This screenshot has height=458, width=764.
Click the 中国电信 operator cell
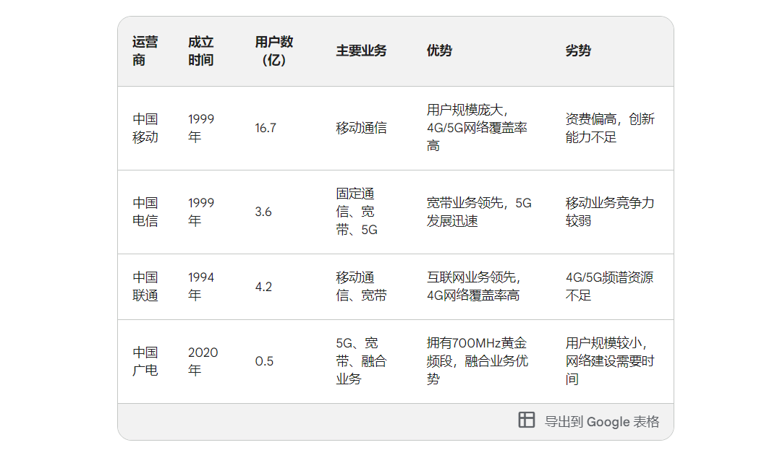[145, 212]
